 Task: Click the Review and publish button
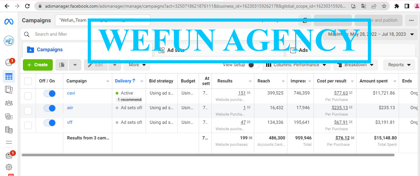(378, 20)
